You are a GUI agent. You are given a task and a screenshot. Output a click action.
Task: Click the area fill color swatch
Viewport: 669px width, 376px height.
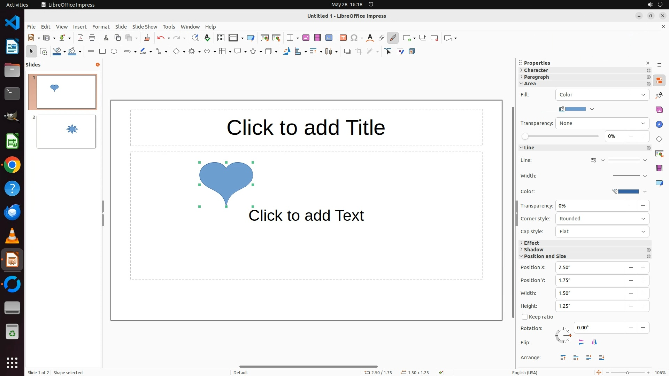click(575, 109)
